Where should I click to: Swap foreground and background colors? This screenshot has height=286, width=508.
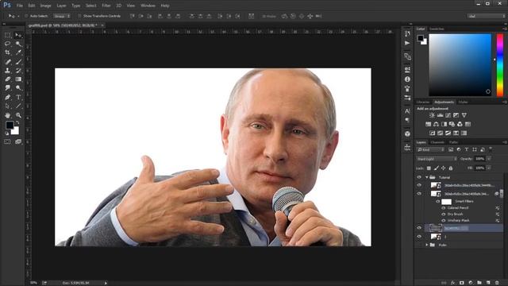(17, 123)
